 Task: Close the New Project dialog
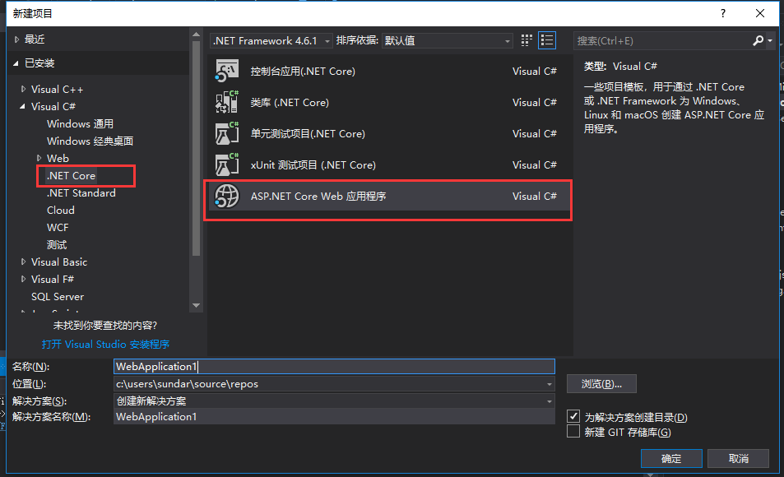point(760,13)
